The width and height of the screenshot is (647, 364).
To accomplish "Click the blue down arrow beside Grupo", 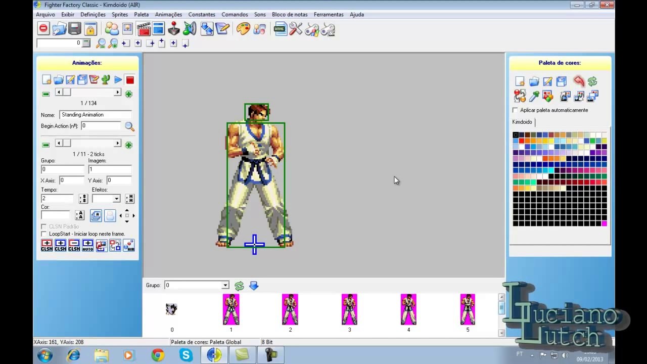I will point(254,286).
